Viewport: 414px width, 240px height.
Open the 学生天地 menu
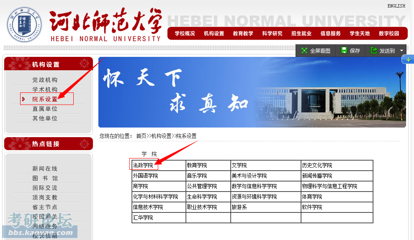[x=360, y=33]
